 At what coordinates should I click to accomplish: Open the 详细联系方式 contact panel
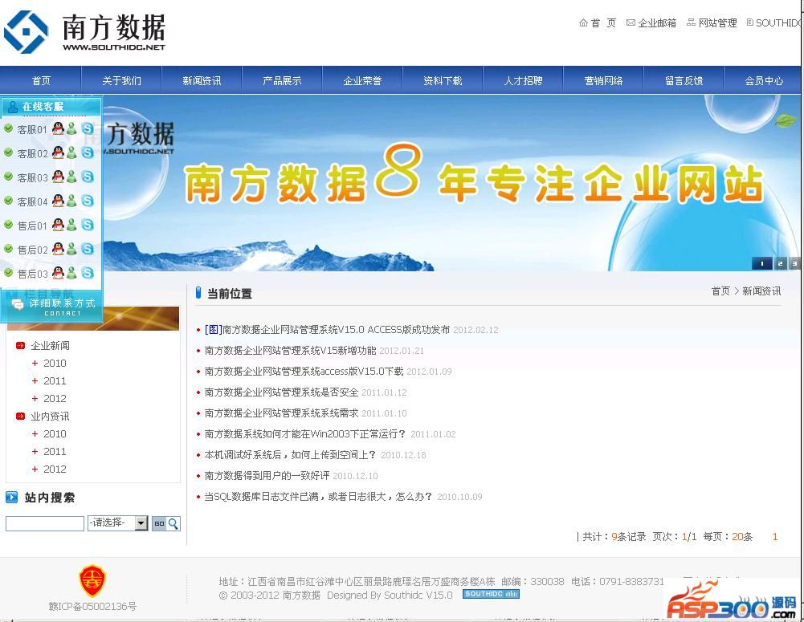51,307
